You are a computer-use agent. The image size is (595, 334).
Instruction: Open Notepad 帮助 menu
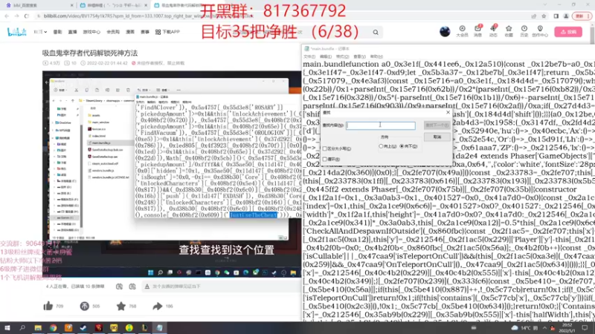point(376,57)
